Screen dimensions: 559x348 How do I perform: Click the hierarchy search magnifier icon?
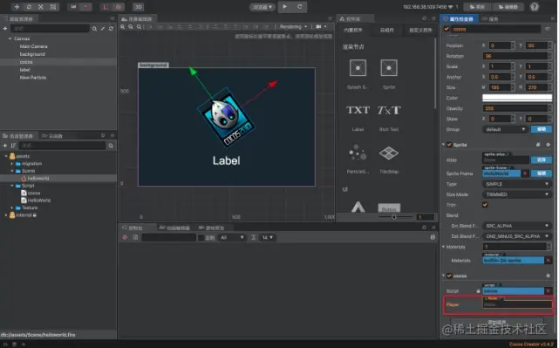94,29
